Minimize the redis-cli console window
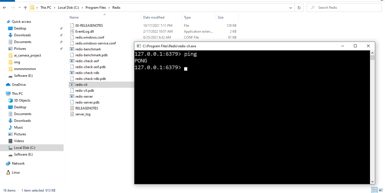 pos(342,46)
